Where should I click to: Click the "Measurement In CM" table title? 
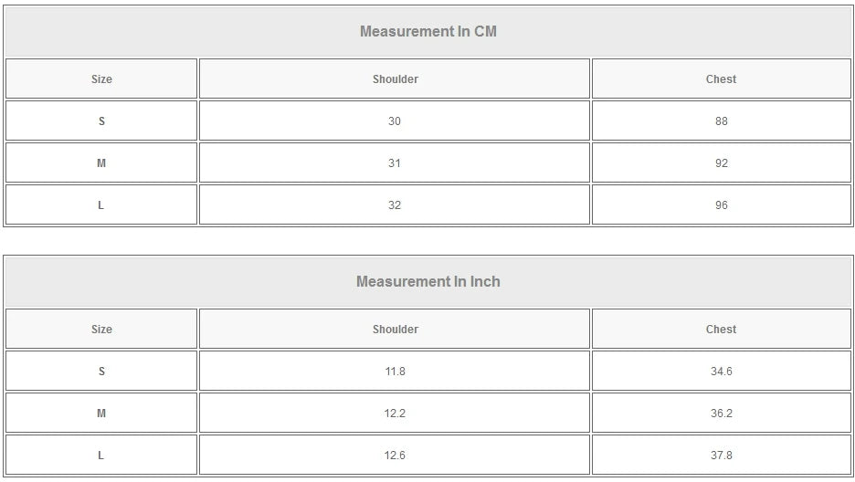tap(427, 32)
